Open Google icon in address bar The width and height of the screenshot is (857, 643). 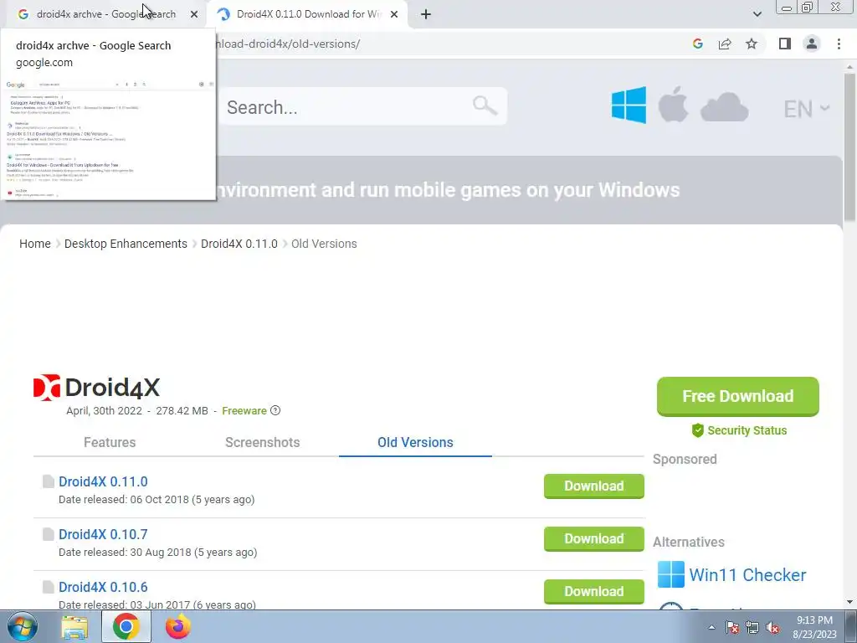[x=697, y=44]
